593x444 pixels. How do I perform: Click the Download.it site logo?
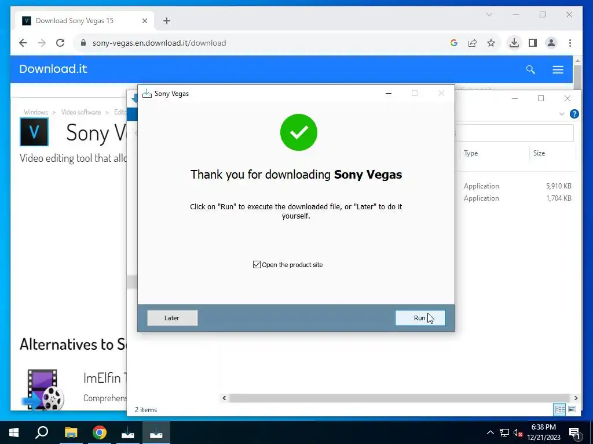(x=53, y=69)
